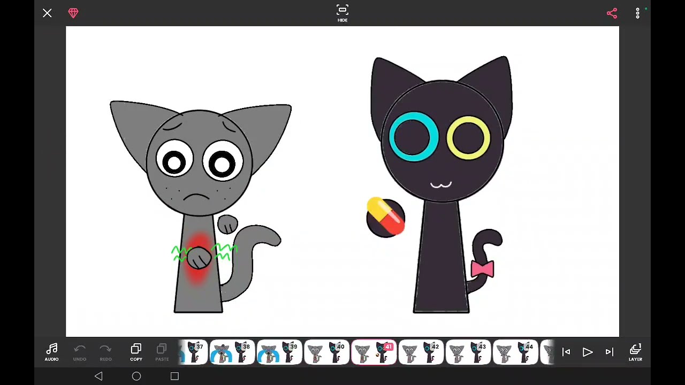This screenshot has height=385, width=685.
Task: Paste the copied frame
Action: click(x=162, y=352)
